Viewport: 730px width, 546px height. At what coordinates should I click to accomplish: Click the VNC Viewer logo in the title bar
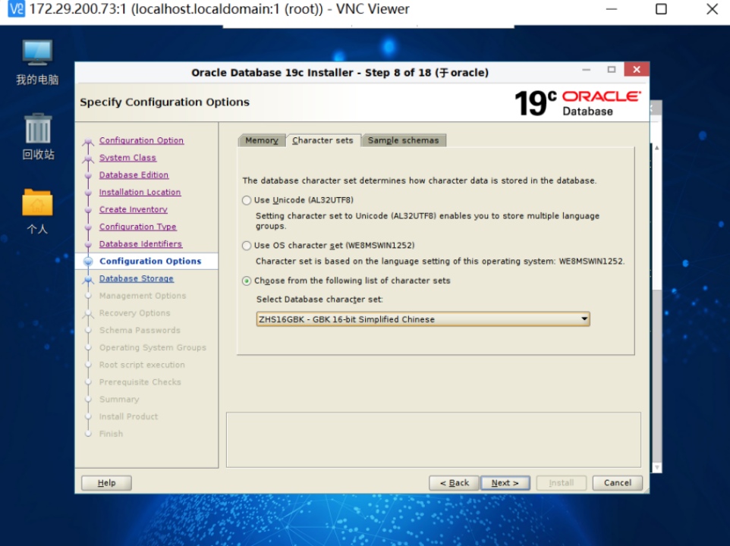coord(11,9)
